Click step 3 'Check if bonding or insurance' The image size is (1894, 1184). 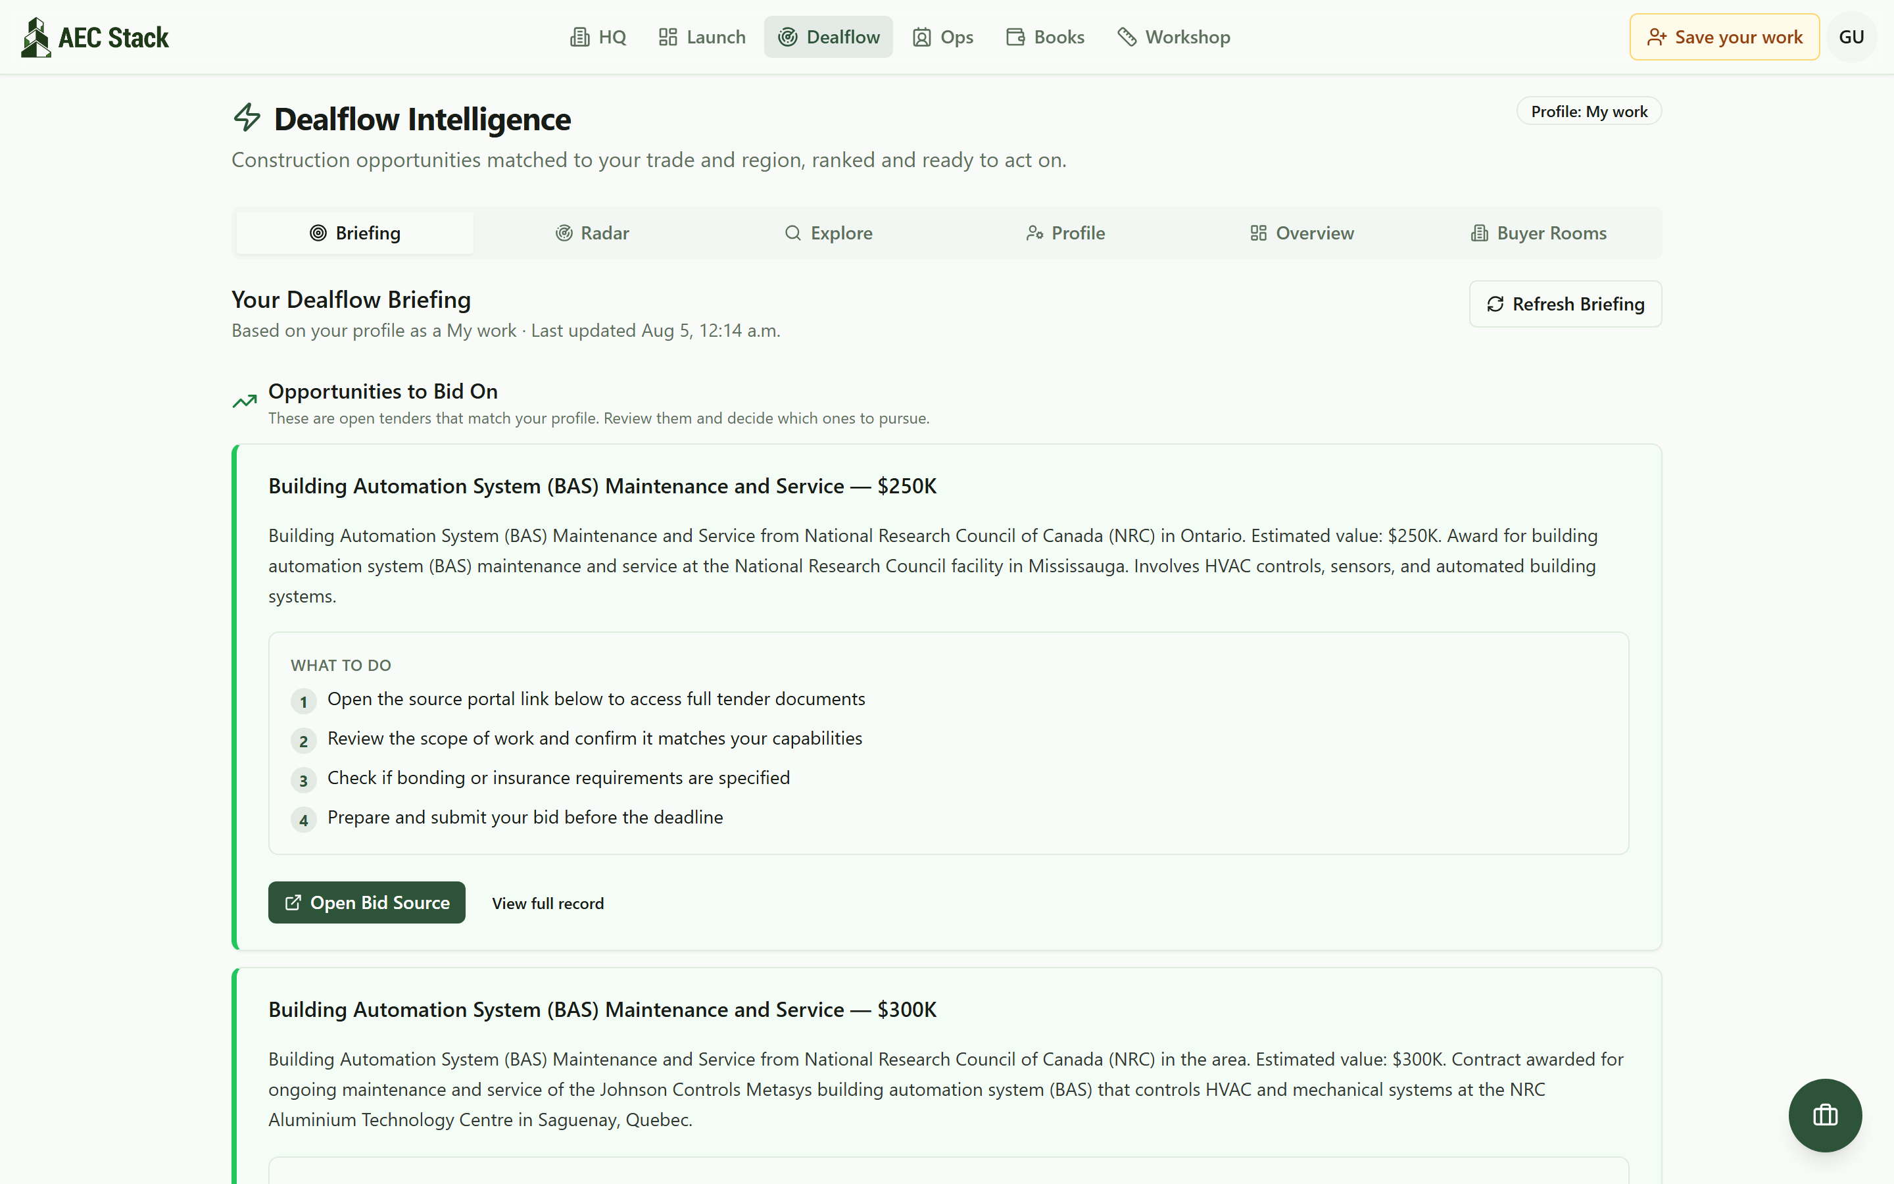(558, 777)
